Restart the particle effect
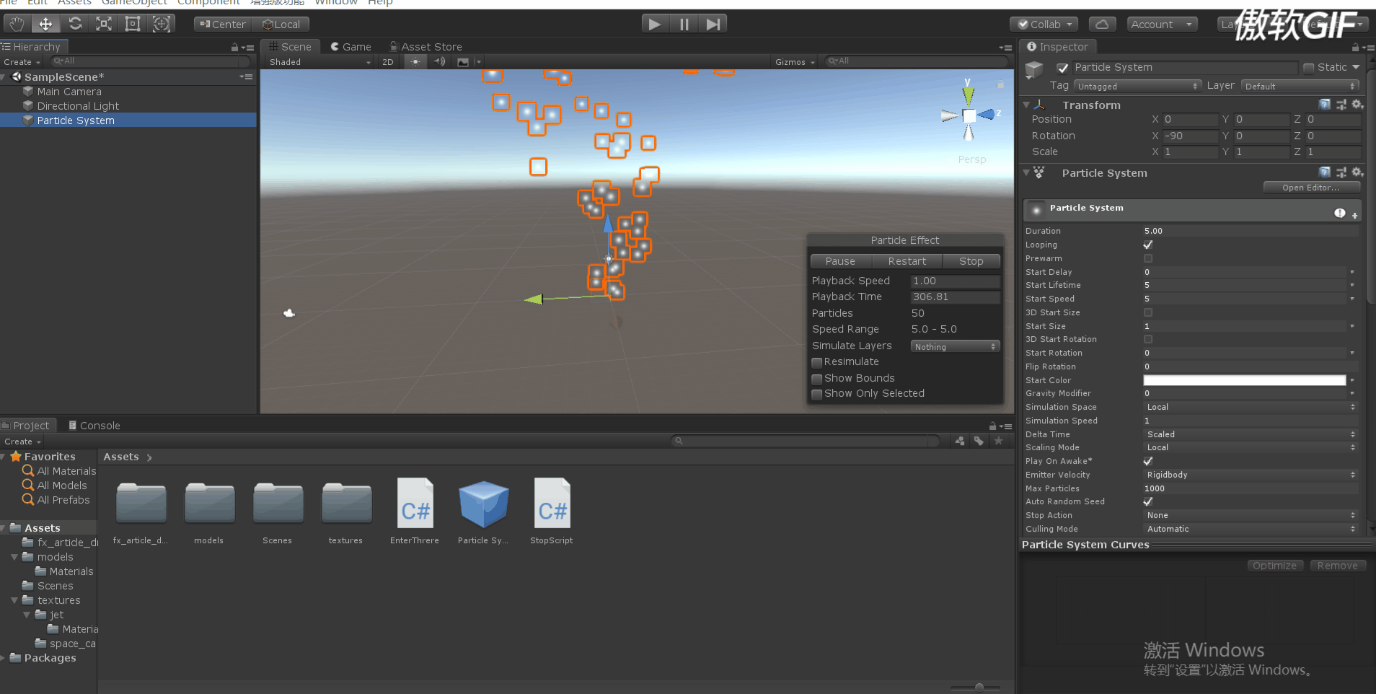Screen dimensions: 1376x694 click(x=907, y=261)
